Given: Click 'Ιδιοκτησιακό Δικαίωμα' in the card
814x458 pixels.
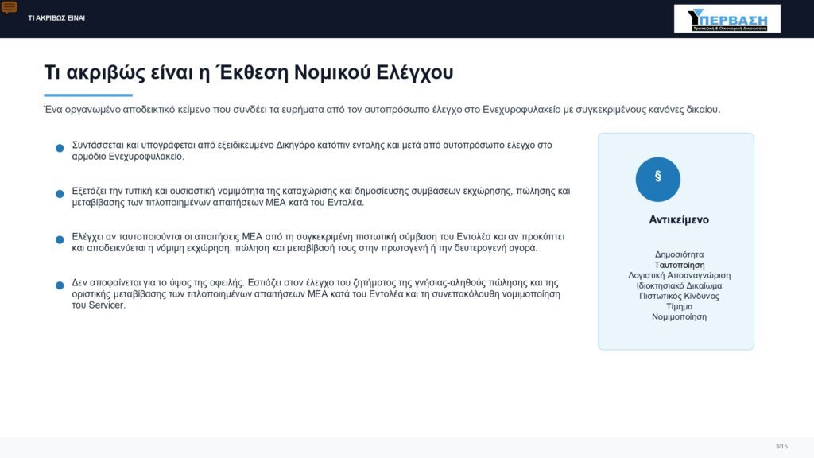Looking at the screenshot, I should click(x=679, y=285).
